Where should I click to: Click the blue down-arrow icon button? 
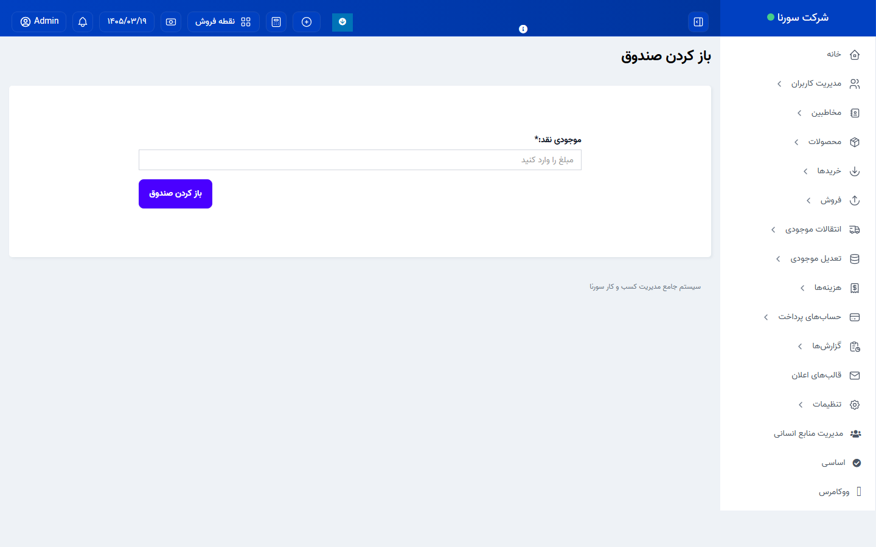342,22
